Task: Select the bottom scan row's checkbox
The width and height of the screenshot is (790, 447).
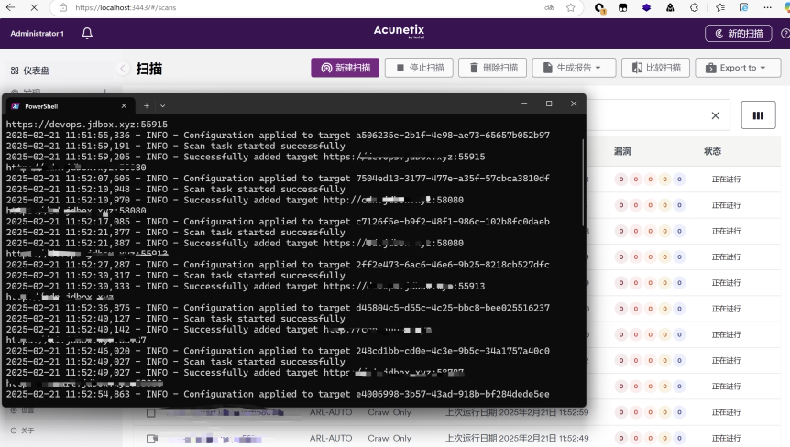Action: click(151, 438)
